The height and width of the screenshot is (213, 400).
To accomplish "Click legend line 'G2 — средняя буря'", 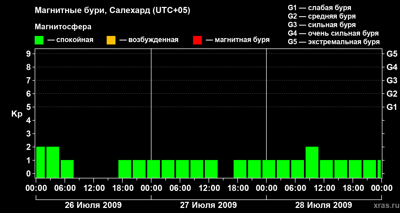I will click(x=322, y=16).
